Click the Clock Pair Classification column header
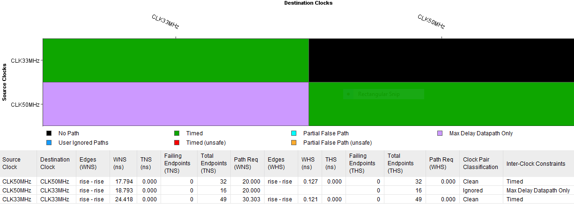This screenshot has height=206, width=574. coord(481,163)
